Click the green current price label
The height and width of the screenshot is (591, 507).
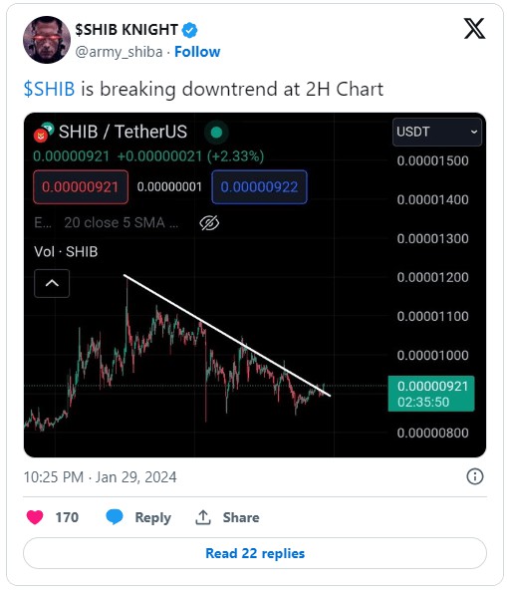click(431, 394)
